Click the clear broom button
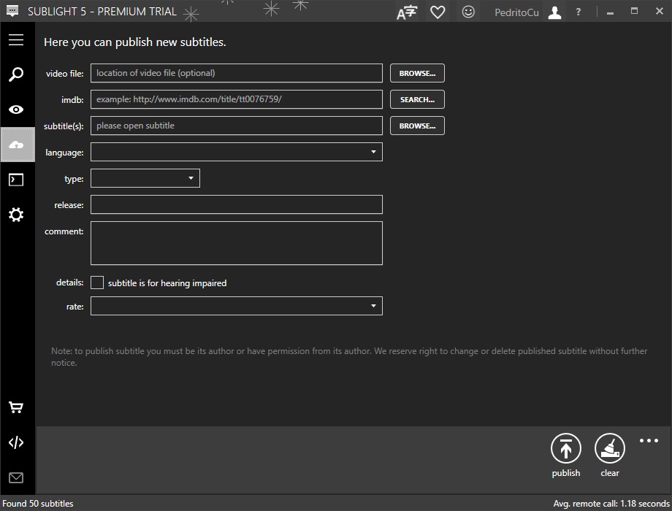 pos(610,448)
